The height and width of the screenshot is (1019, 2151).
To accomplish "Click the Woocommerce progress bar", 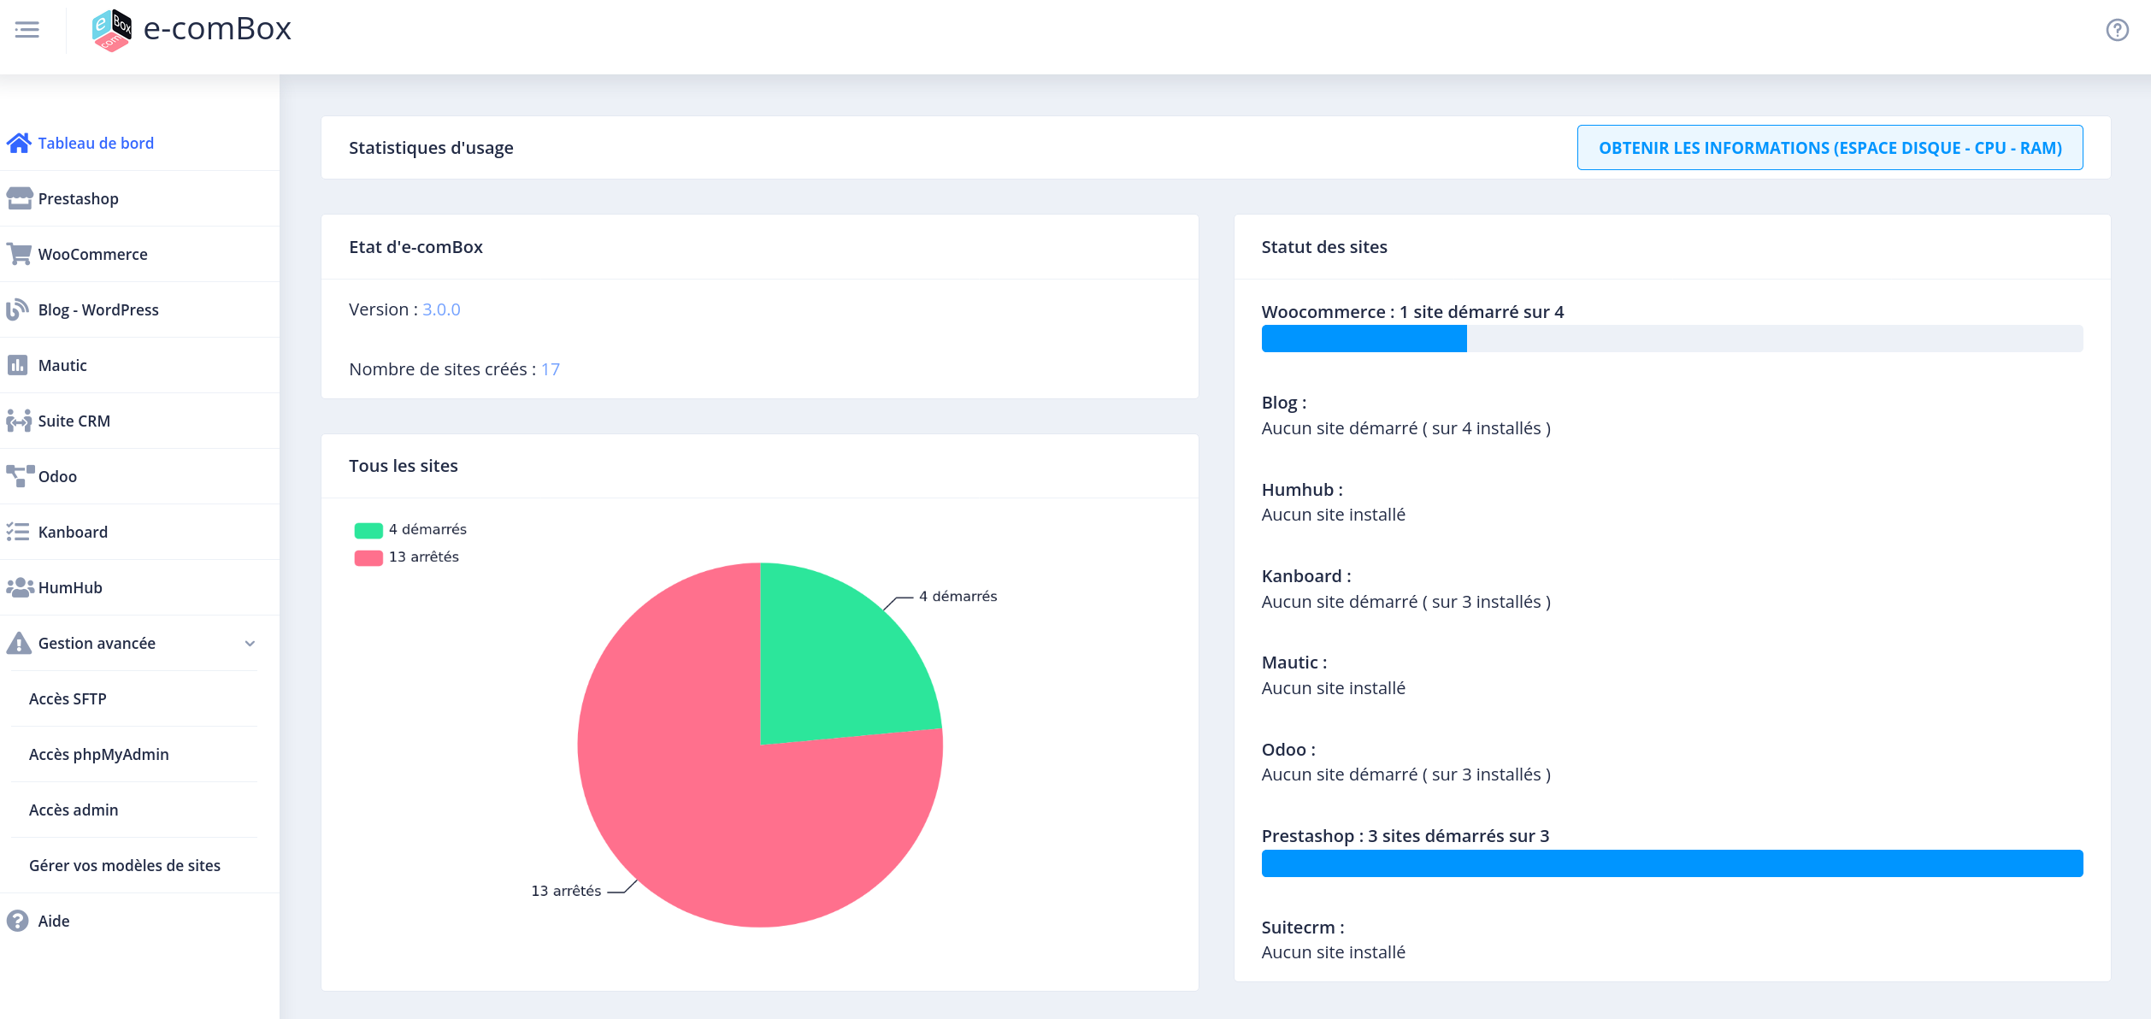I will [x=1672, y=339].
